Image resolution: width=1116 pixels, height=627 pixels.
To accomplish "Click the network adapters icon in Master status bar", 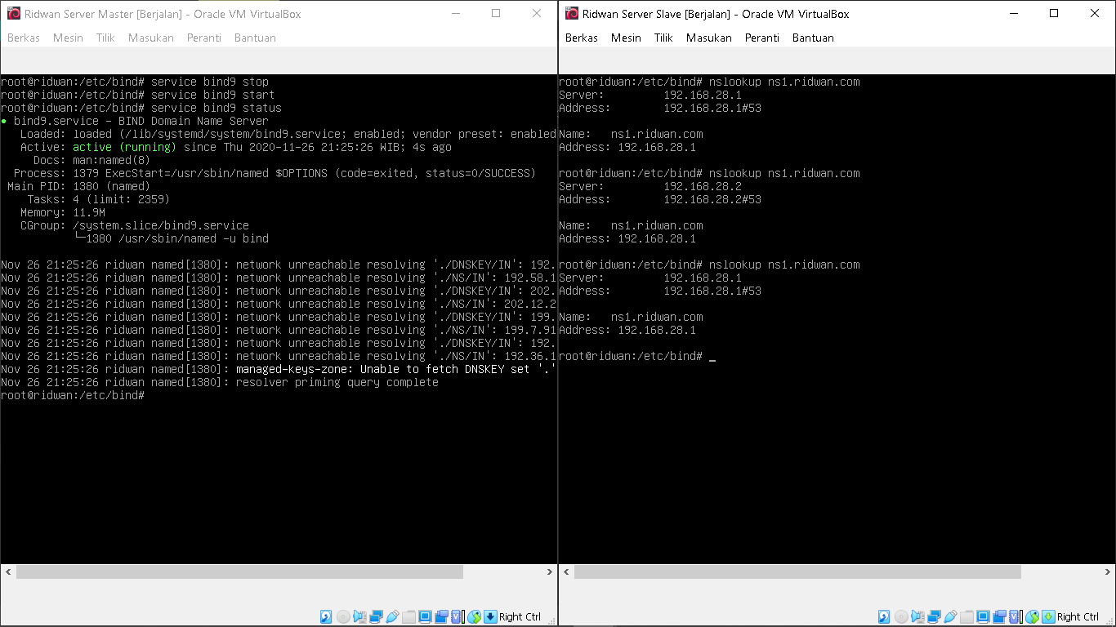I will coord(376,616).
